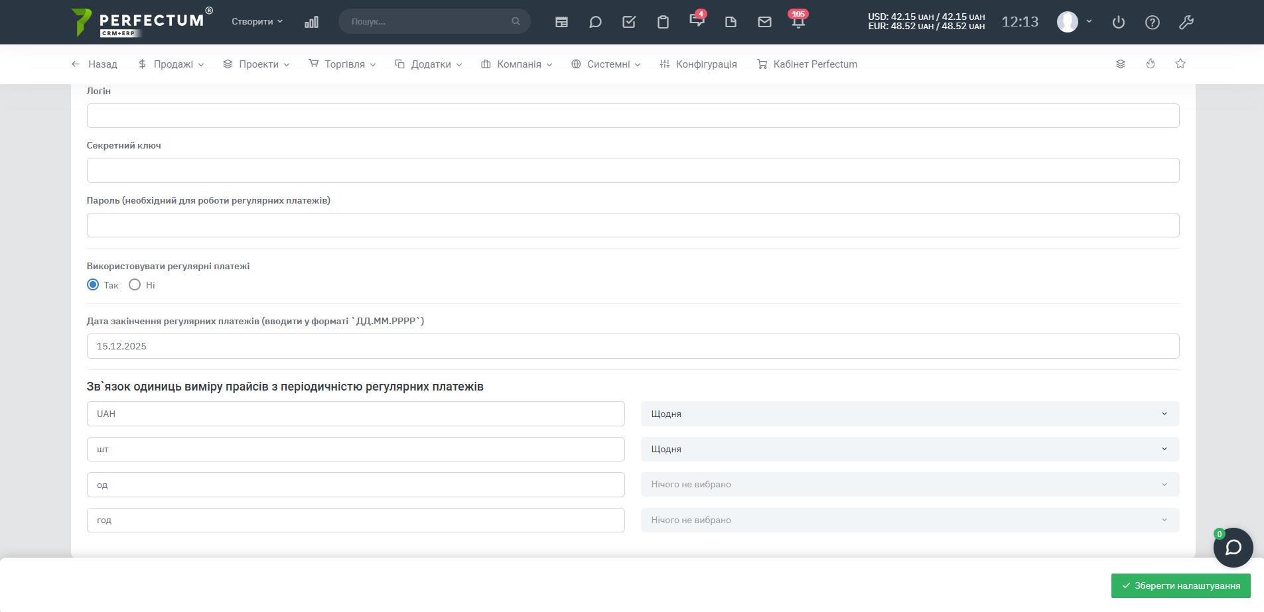
Task: Open the tasks checkmark icon
Action: tap(629, 22)
